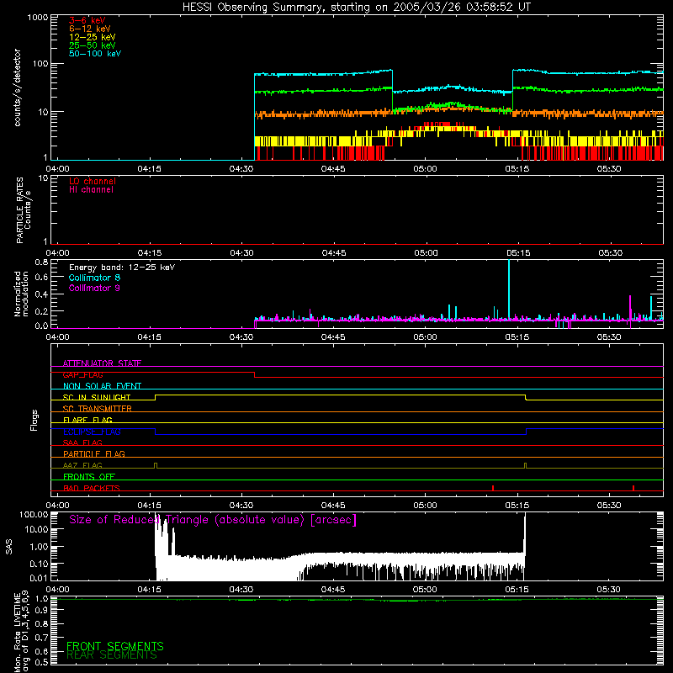The height and width of the screenshot is (673, 673).
Task: Select the 3-6 keV legend label
Action: pyautogui.click(x=87, y=20)
